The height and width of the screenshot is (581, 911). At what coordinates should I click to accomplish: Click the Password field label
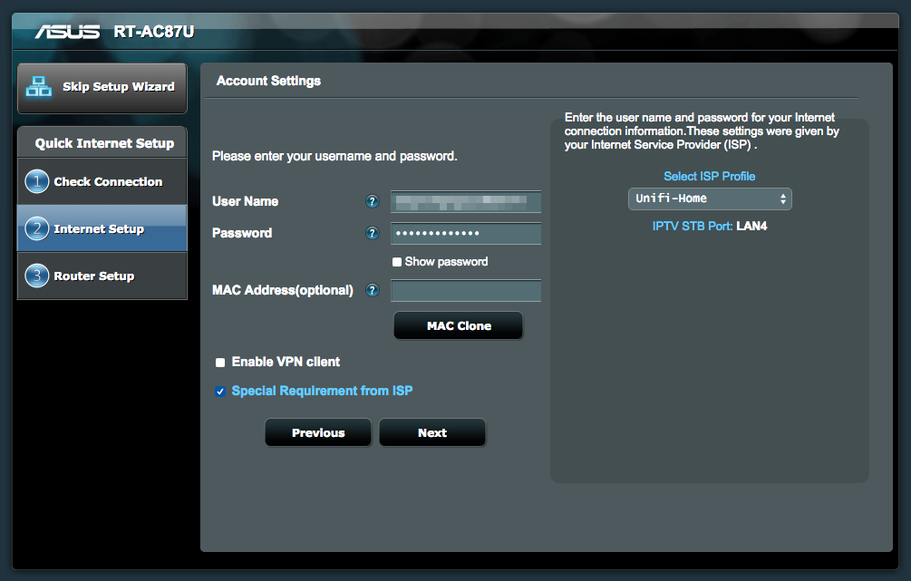pos(242,233)
